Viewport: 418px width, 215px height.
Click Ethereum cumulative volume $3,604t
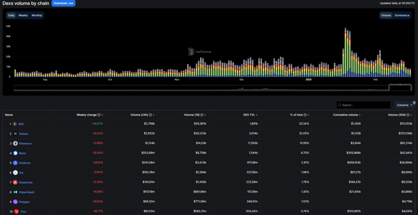[356, 143]
